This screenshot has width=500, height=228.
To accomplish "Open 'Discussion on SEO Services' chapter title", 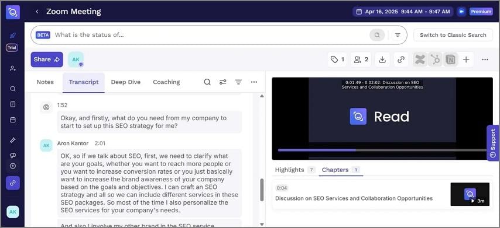I will pyautogui.click(x=354, y=198).
